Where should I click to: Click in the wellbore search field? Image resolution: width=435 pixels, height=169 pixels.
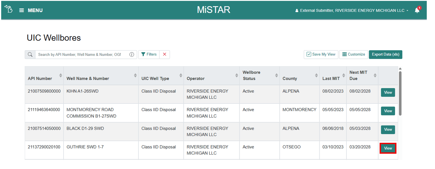79,55
